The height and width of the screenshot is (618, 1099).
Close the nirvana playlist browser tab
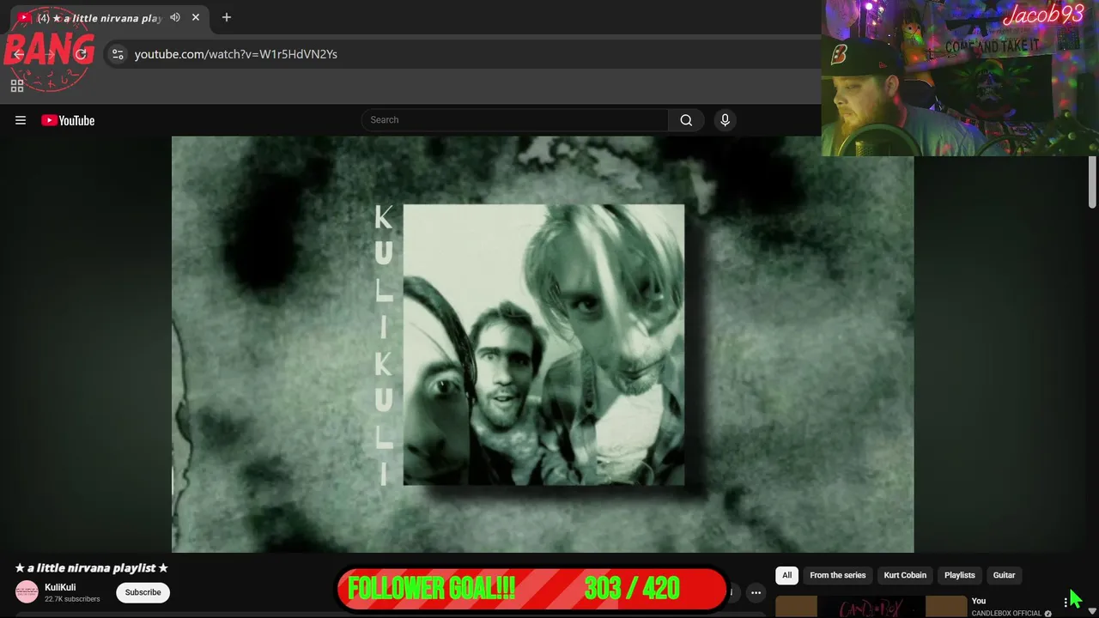click(196, 17)
